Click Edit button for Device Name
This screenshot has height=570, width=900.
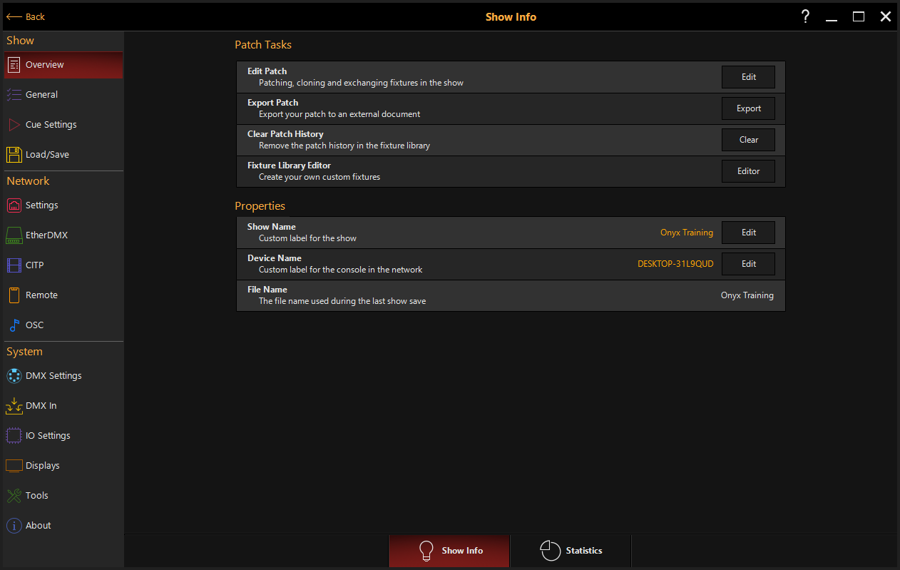(748, 264)
